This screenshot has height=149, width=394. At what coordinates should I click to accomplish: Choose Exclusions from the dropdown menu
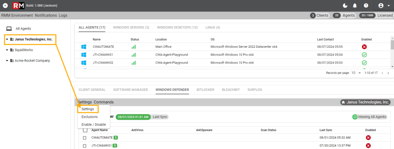90,117
